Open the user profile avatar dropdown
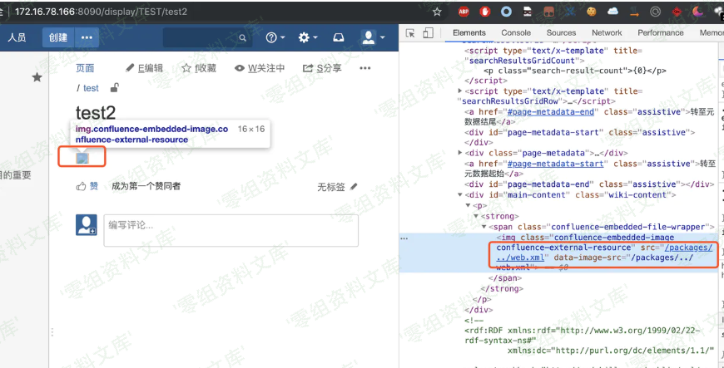 (x=372, y=38)
